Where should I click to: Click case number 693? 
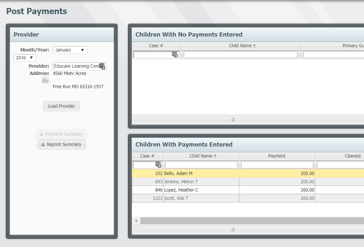pyautogui.click(x=159, y=182)
